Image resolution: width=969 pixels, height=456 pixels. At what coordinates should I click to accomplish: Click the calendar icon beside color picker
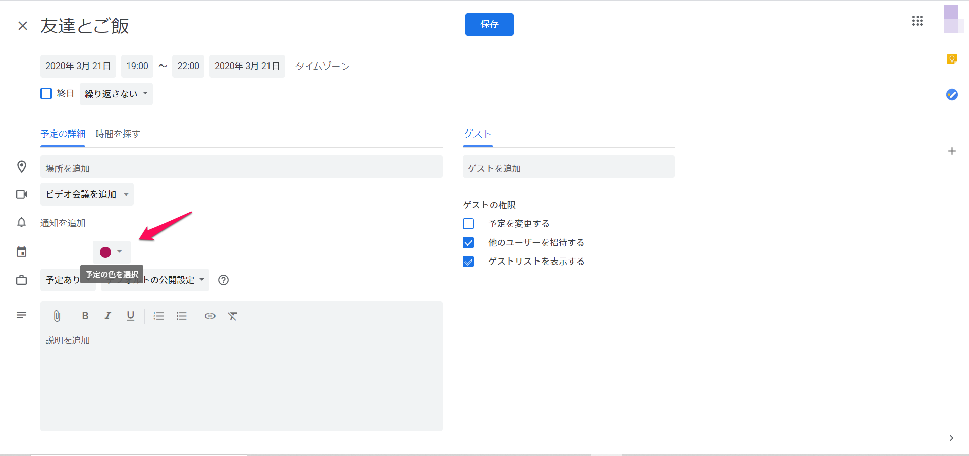[x=21, y=252]
